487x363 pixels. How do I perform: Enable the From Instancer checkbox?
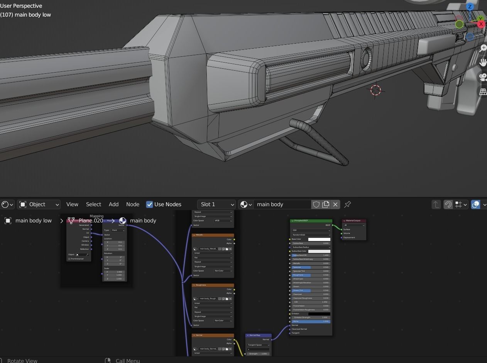coord(69,259)
